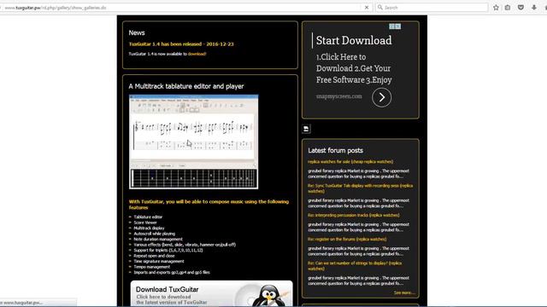Click the 'Score Viewer' feature item

145,223
